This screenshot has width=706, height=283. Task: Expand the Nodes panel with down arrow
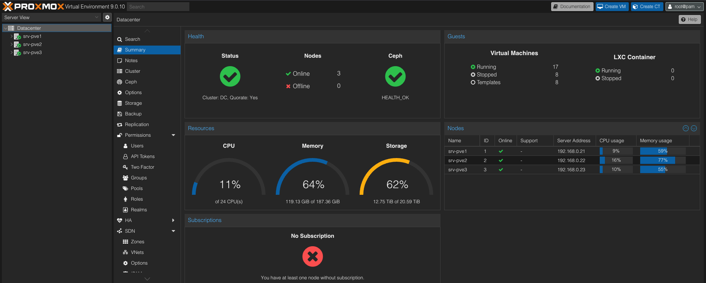pos(694,128)
